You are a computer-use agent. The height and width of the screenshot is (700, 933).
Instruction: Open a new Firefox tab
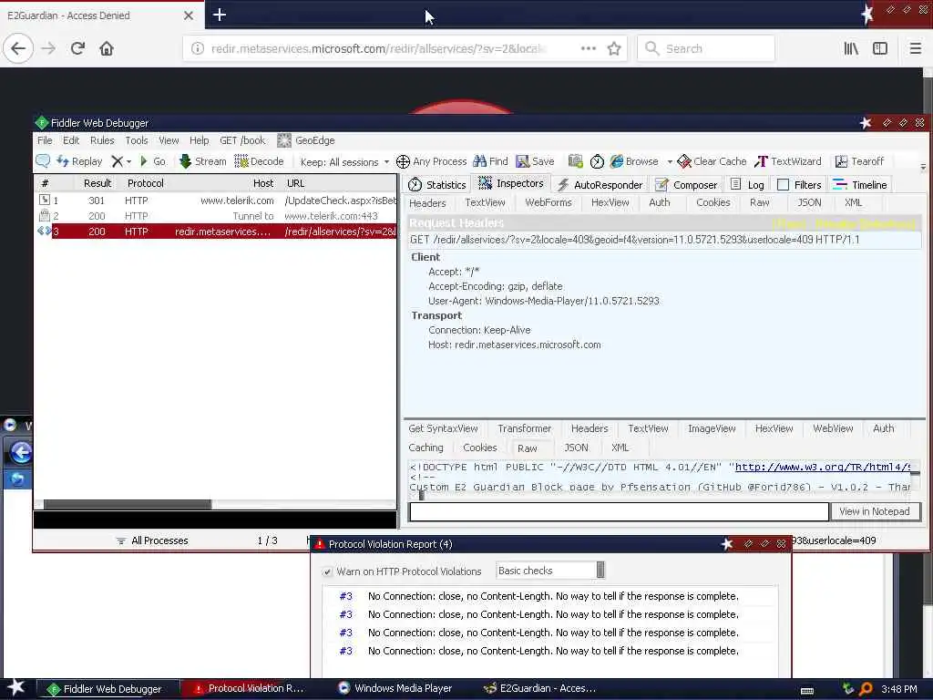(x=219, y=15)
